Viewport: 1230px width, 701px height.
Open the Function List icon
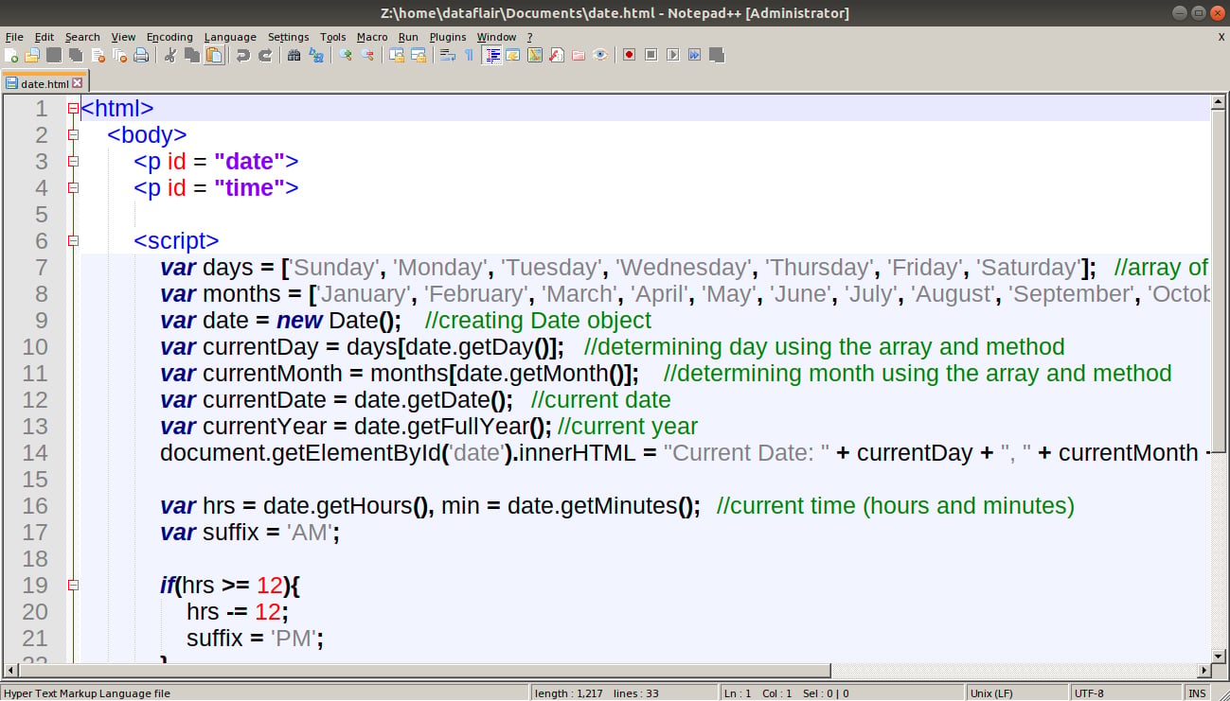(557, 55)
